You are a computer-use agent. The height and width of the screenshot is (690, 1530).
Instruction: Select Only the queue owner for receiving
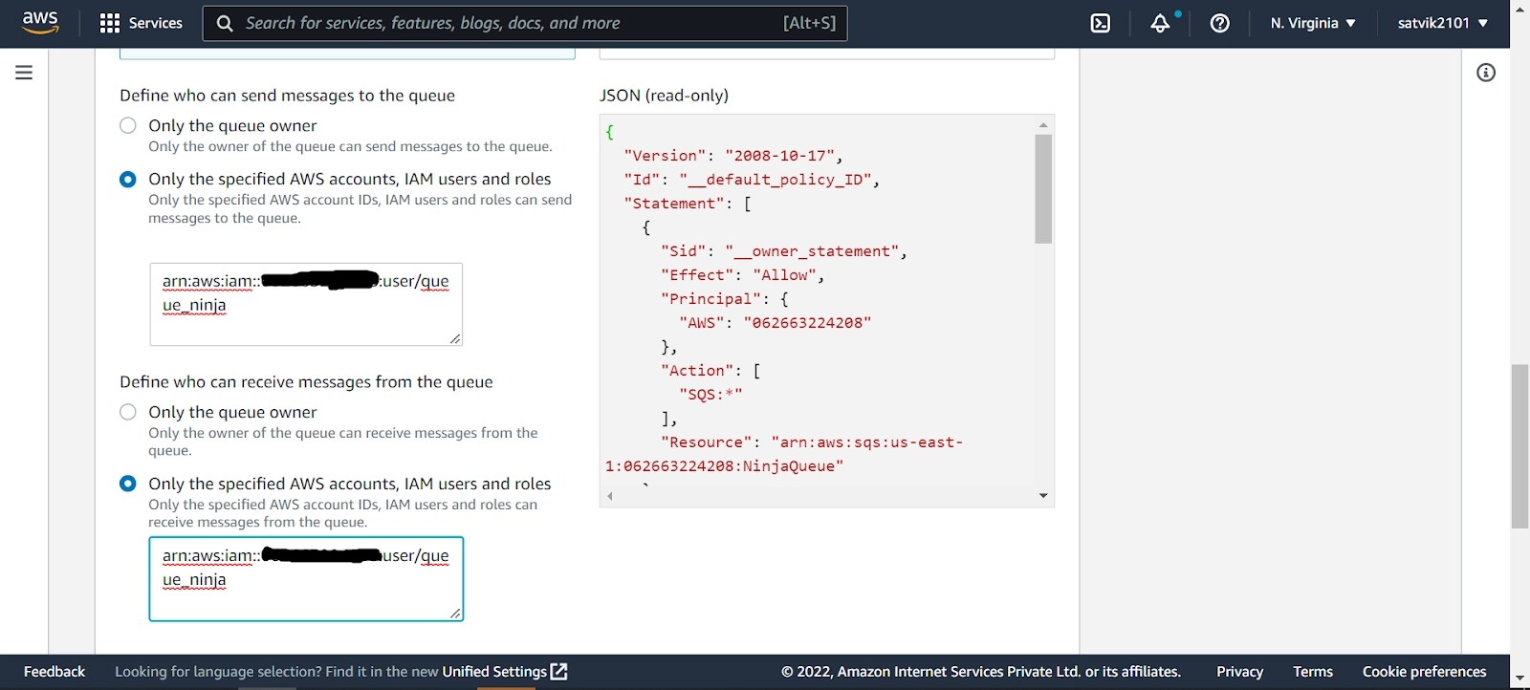128,412
